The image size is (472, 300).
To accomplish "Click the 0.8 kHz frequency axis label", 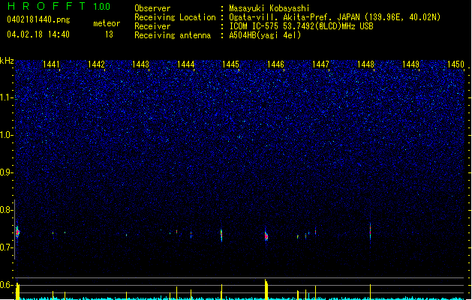I will pos(6,210).
